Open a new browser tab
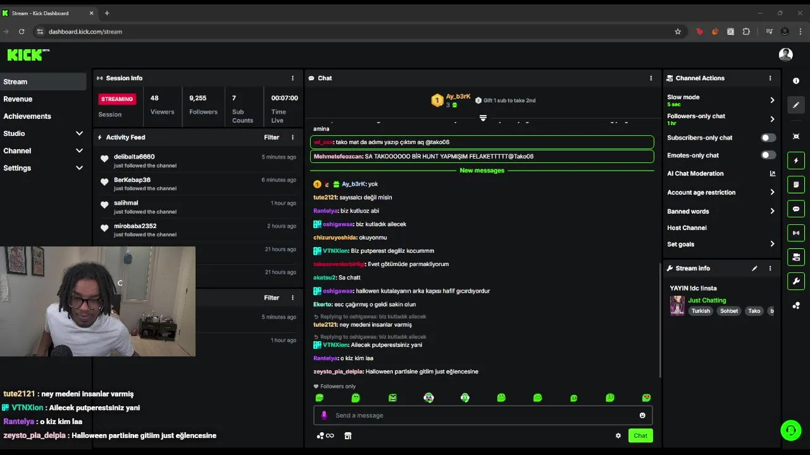The width and height of the screenshot is (810, 455). coord(106,13)
